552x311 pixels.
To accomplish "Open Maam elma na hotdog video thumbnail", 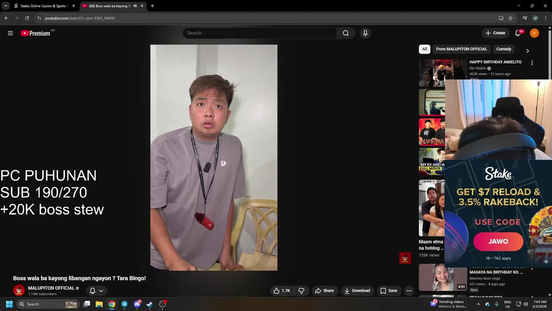I will (x=432, y=208).
